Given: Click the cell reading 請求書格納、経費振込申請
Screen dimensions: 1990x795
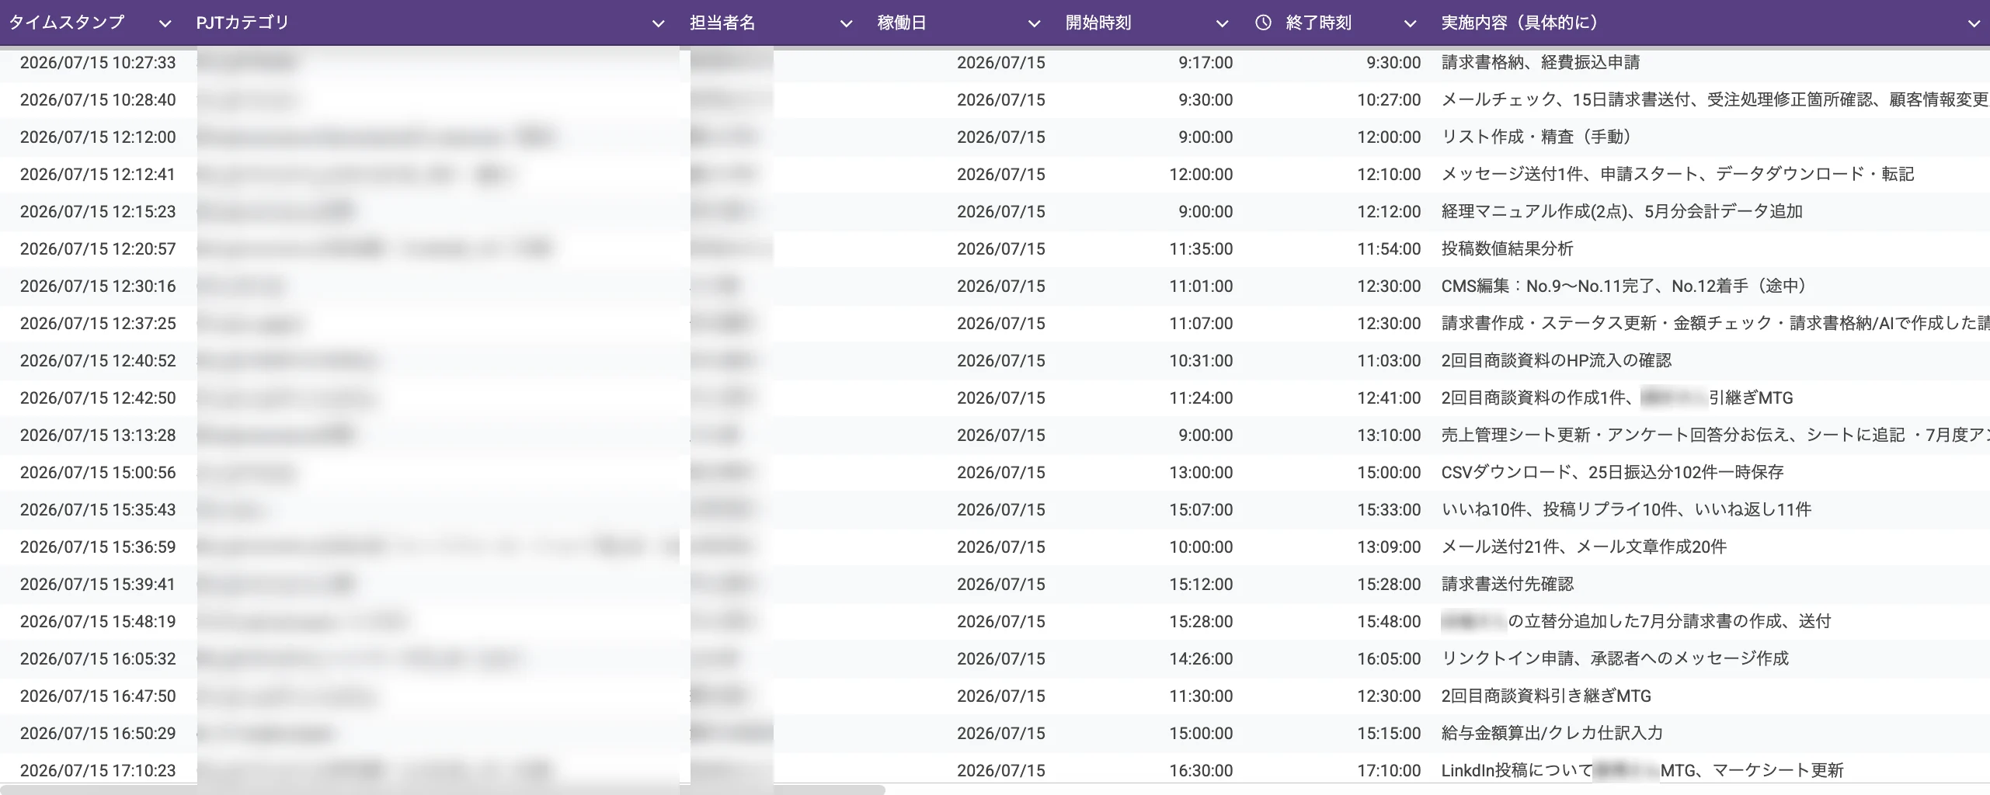Looking at the screenshot, I should tap(1540, 62).
